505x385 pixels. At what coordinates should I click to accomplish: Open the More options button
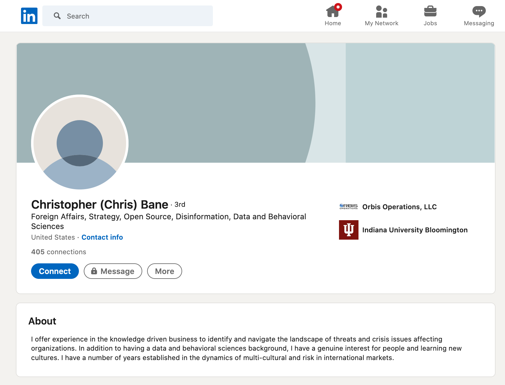pyautogui.click(x=164, y=271)
